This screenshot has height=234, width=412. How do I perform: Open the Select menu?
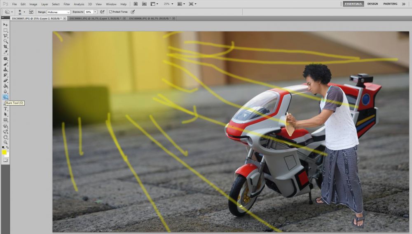point(56,4)
